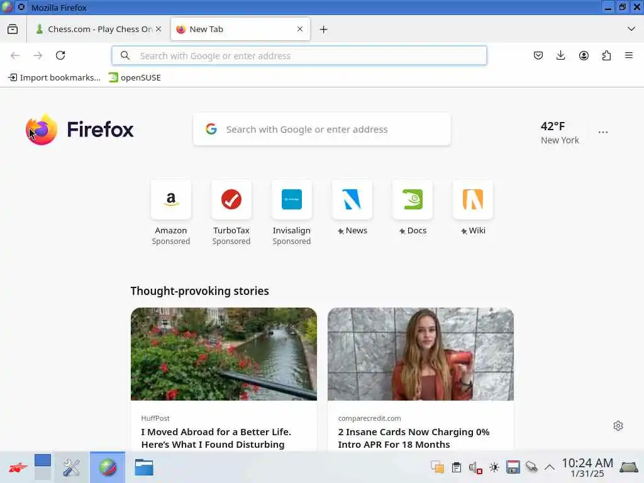Open the network connection tray icon
644x483 pixels.
531,467
